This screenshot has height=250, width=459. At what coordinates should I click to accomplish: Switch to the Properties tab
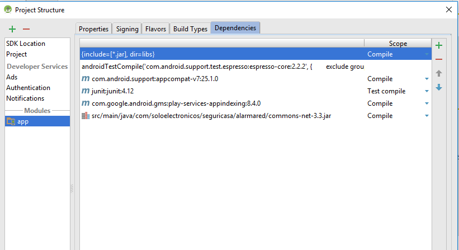(93, 29)
